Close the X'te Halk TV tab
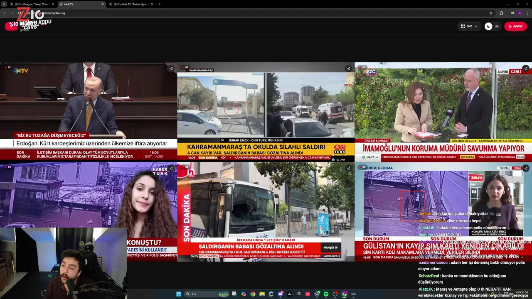The height and width of the screenshot is (299, 532). pyautogui.click(x=152, y=4)
